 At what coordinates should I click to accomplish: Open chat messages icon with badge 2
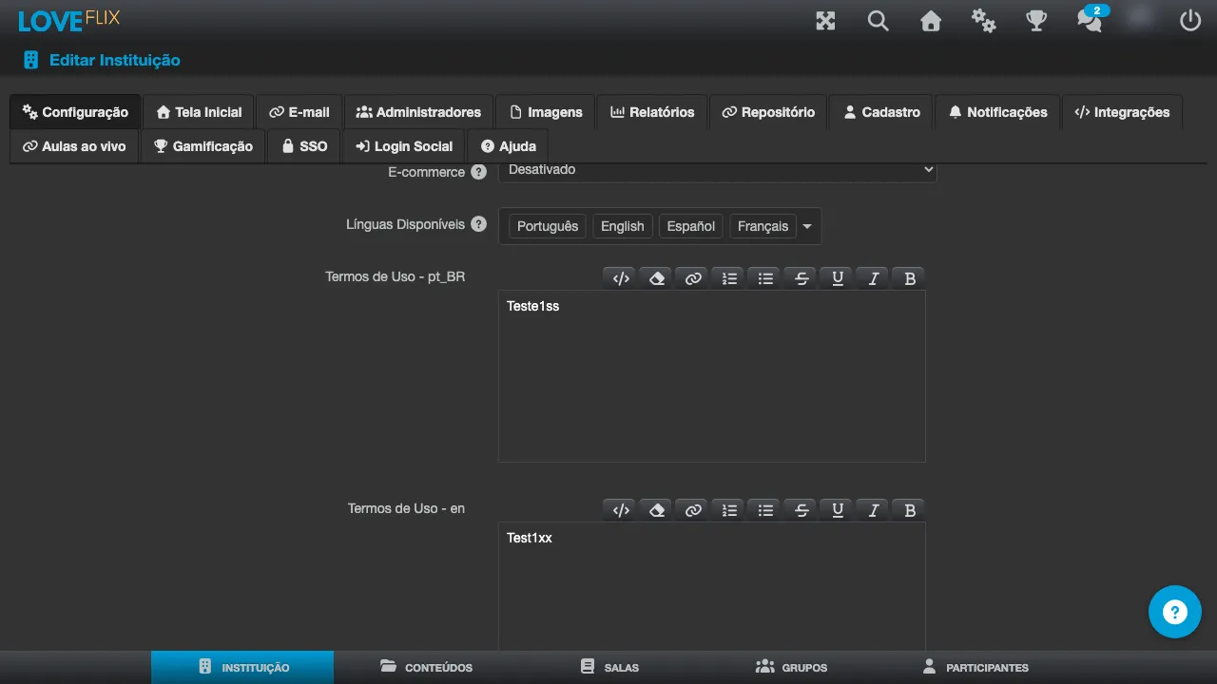point(1091,19)
